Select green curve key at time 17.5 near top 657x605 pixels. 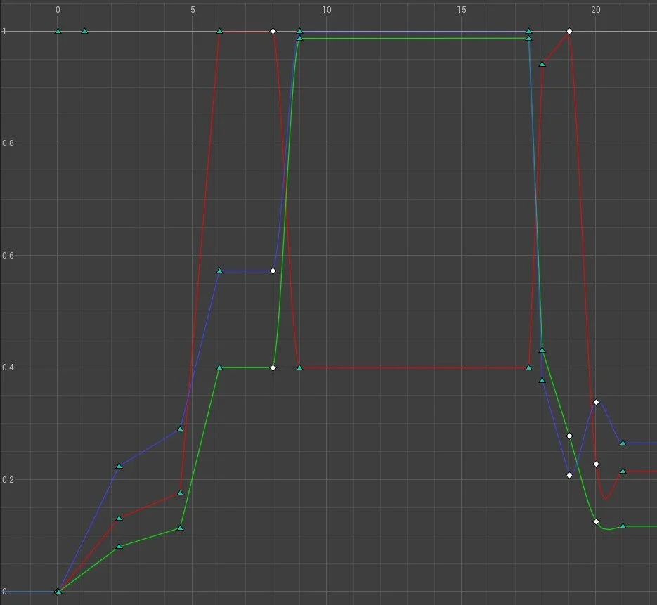[529, 38]
